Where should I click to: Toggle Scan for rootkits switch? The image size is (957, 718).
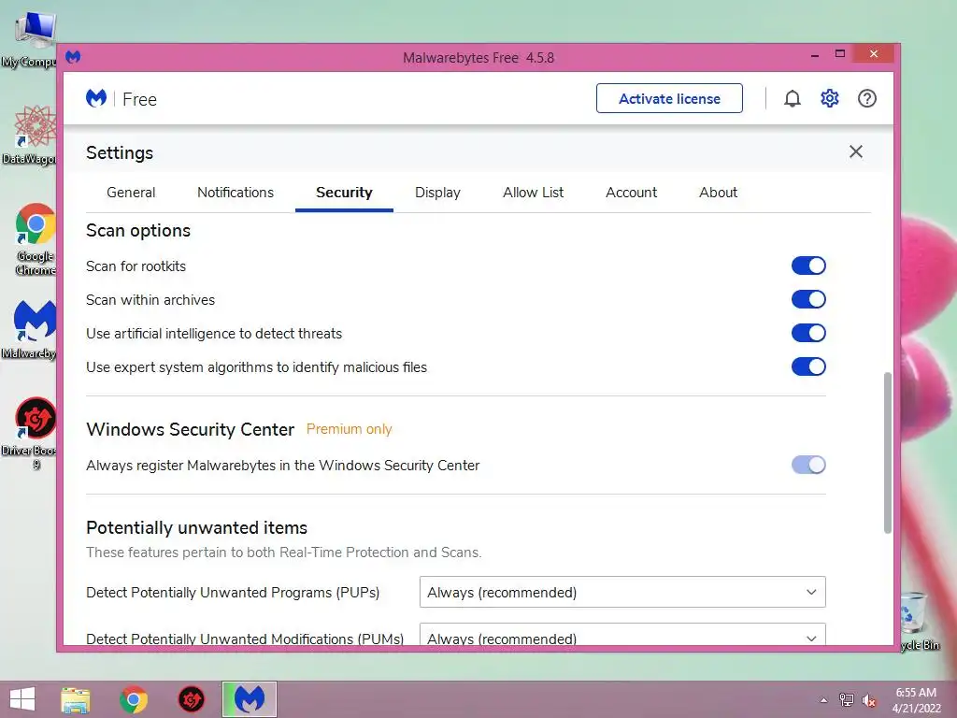coord(808,266)
